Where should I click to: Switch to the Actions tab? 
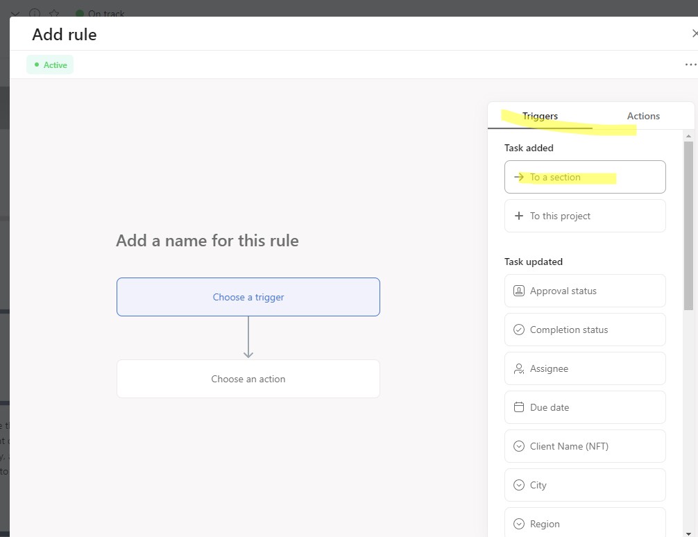pyautogui.click(x=643, y=116)
